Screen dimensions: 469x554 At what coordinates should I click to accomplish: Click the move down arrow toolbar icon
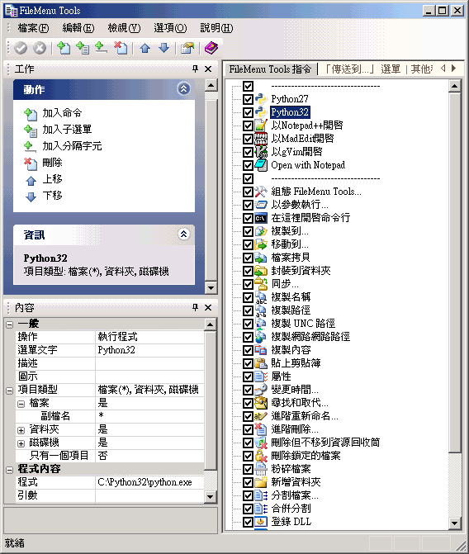[163, 48]
